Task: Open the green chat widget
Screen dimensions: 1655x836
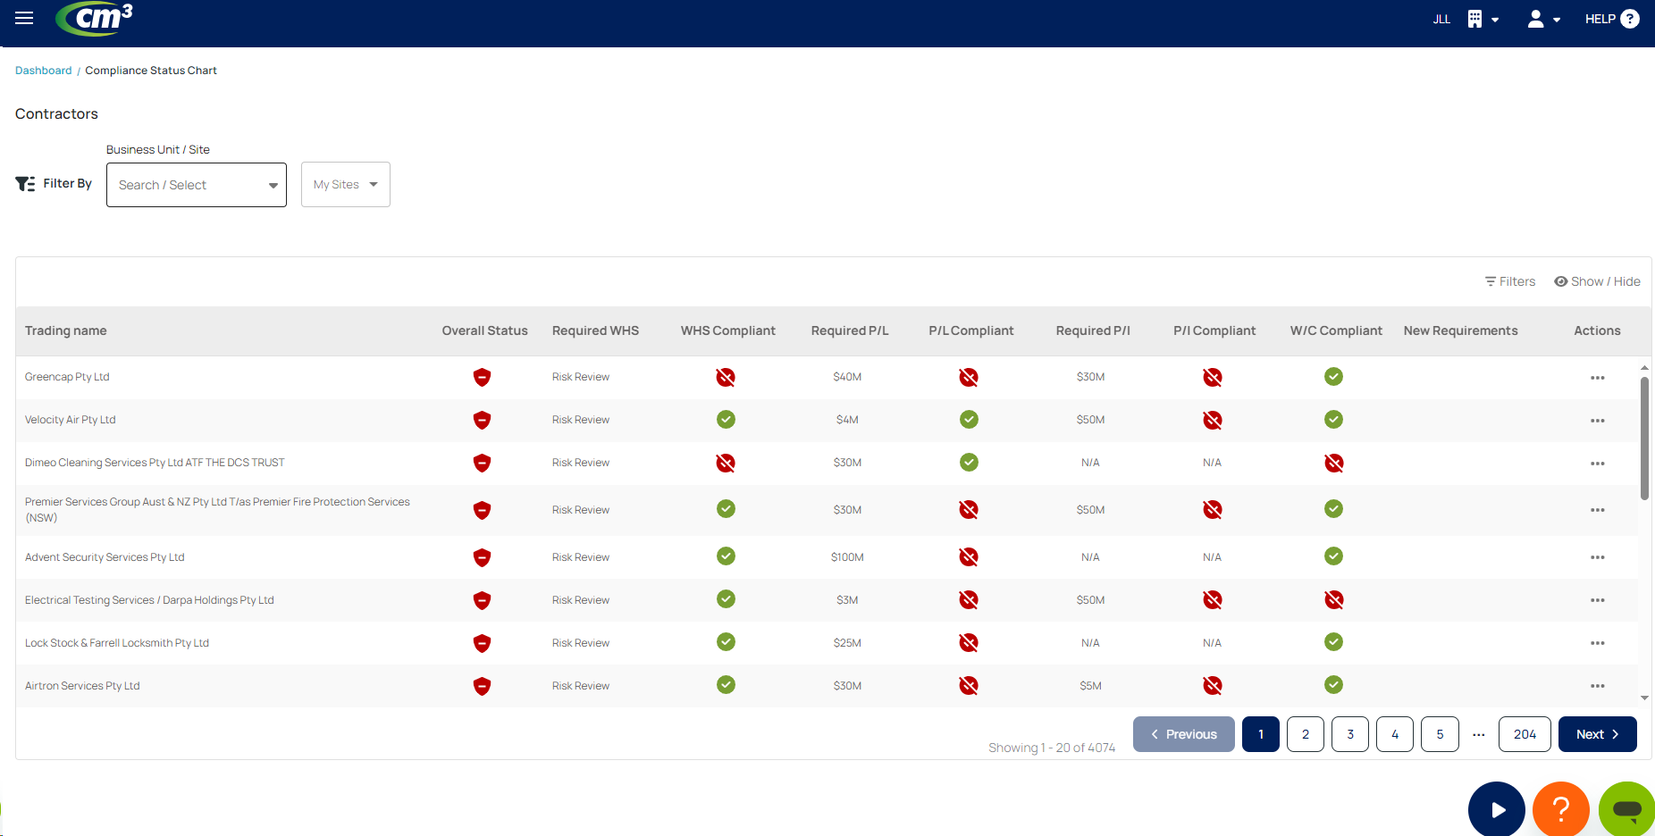Action: coord(1626,809)
